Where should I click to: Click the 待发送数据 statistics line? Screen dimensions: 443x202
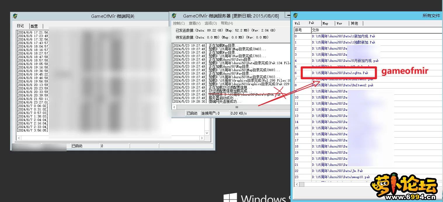[222, 37]
